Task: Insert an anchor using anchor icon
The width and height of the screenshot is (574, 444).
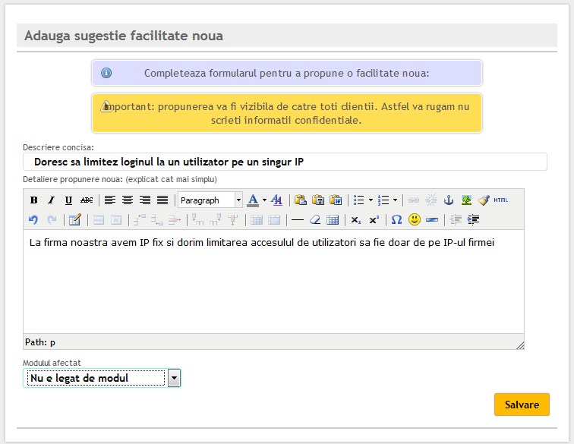Action: (448, 200)
